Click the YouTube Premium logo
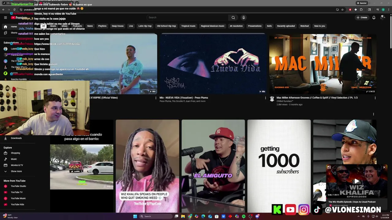The height and width of the screenshot is (220, 392). (x=19, y=18)
